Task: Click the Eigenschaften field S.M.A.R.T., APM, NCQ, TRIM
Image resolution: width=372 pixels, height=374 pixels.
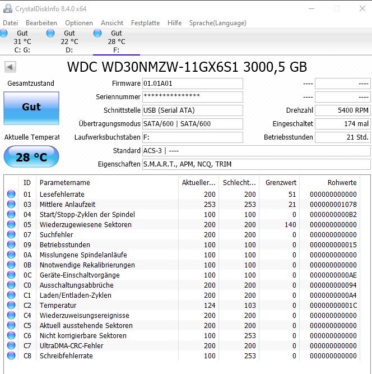Action: pos(257,164)
